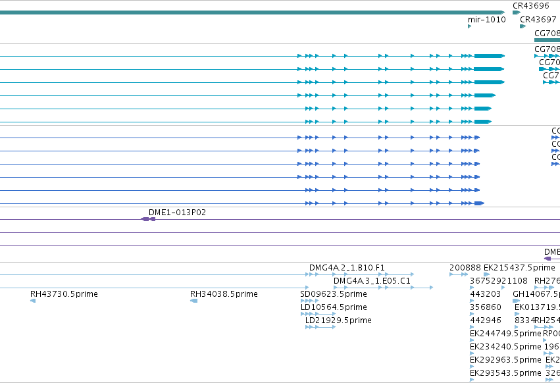Click the EK293543.5prime label
The image size is (560, 383).
click(505, 373)
